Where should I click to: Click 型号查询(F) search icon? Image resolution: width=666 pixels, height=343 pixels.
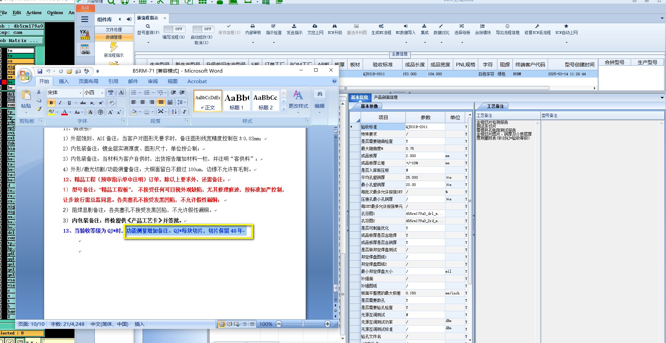pyautogui.click(x=148, y=26)
